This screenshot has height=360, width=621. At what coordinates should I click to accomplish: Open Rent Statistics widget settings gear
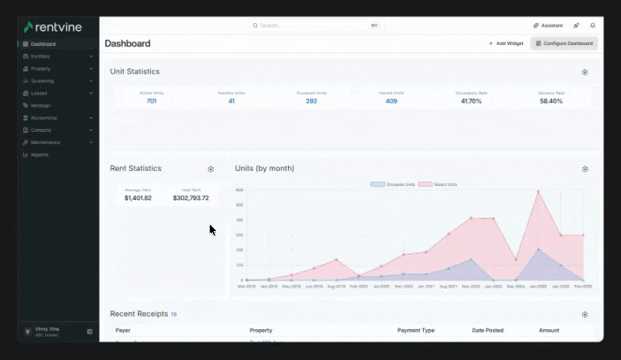tap(211, 169)
